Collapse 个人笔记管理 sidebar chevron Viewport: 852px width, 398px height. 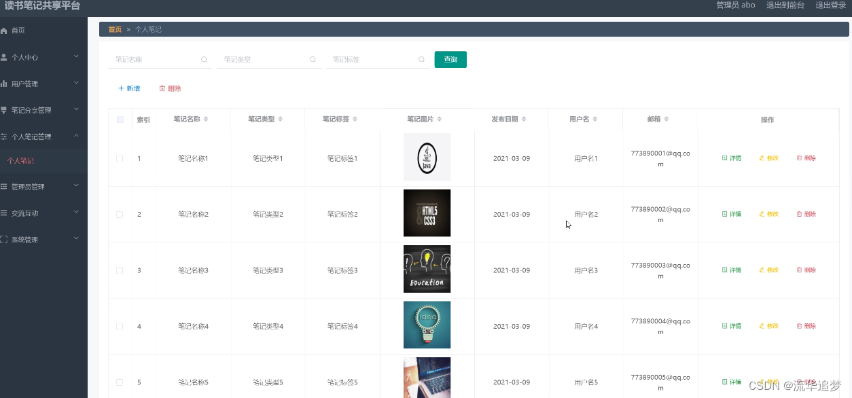(76, 136)
